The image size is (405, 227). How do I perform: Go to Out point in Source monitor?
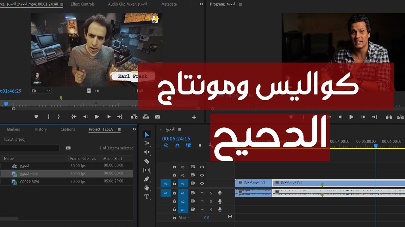point(120,117)
